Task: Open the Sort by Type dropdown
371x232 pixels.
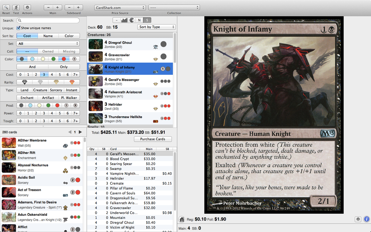Action: pos(156,27)
